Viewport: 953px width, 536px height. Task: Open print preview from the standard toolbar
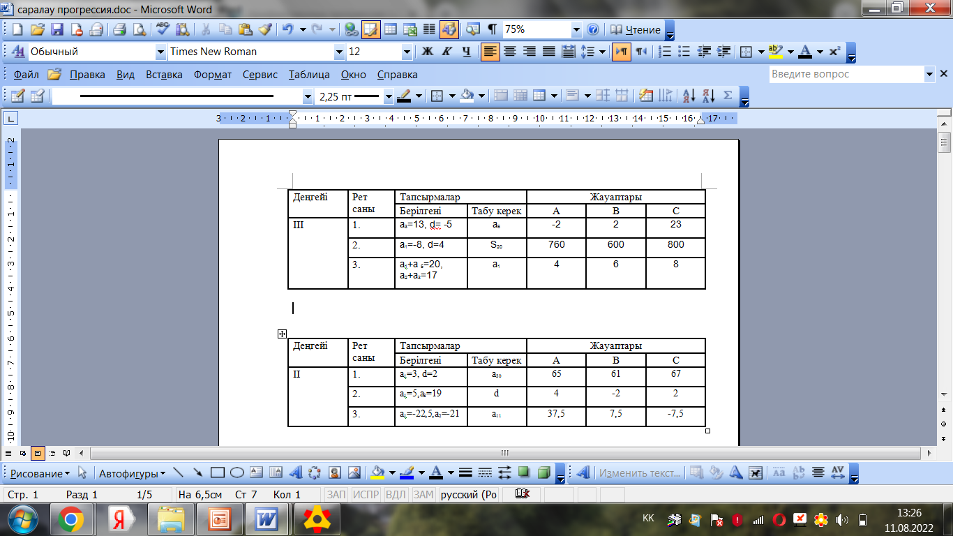coord(140,30)
